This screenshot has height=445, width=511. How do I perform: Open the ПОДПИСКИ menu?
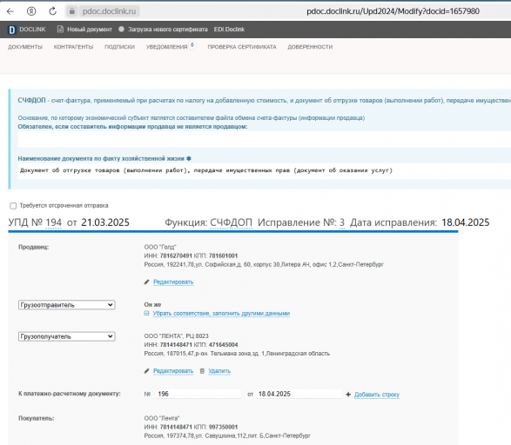click(119, 47)
